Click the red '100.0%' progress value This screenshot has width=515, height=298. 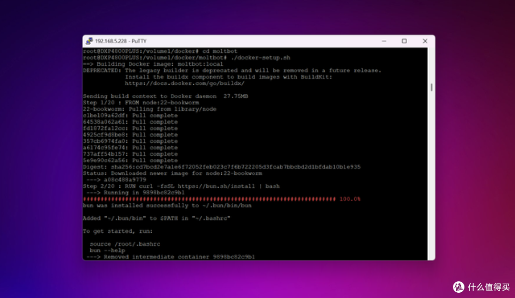[x=350, y=199]
